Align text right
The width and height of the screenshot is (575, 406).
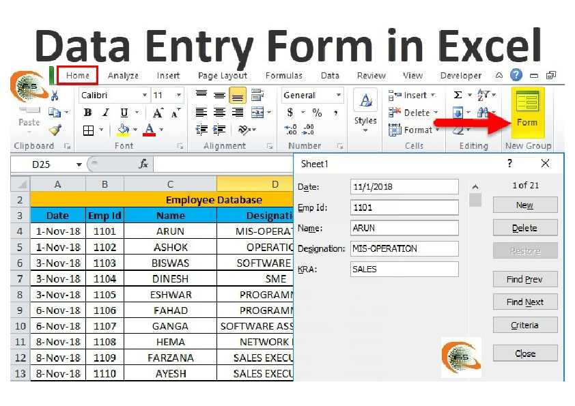237,113
